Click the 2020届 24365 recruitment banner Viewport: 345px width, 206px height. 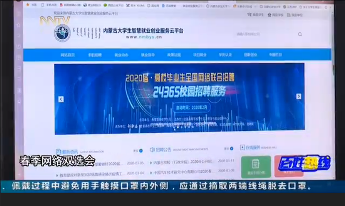pos(179,98)
